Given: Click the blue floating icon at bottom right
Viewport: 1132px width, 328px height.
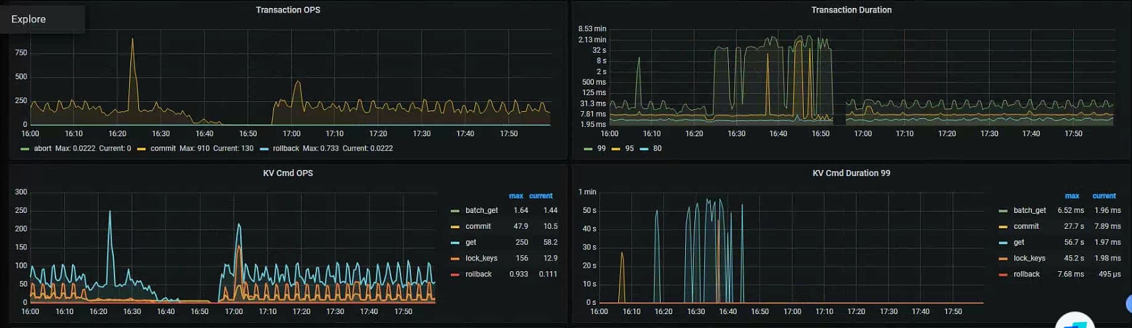Looking at the screenshot, I should pos(1074,321).
